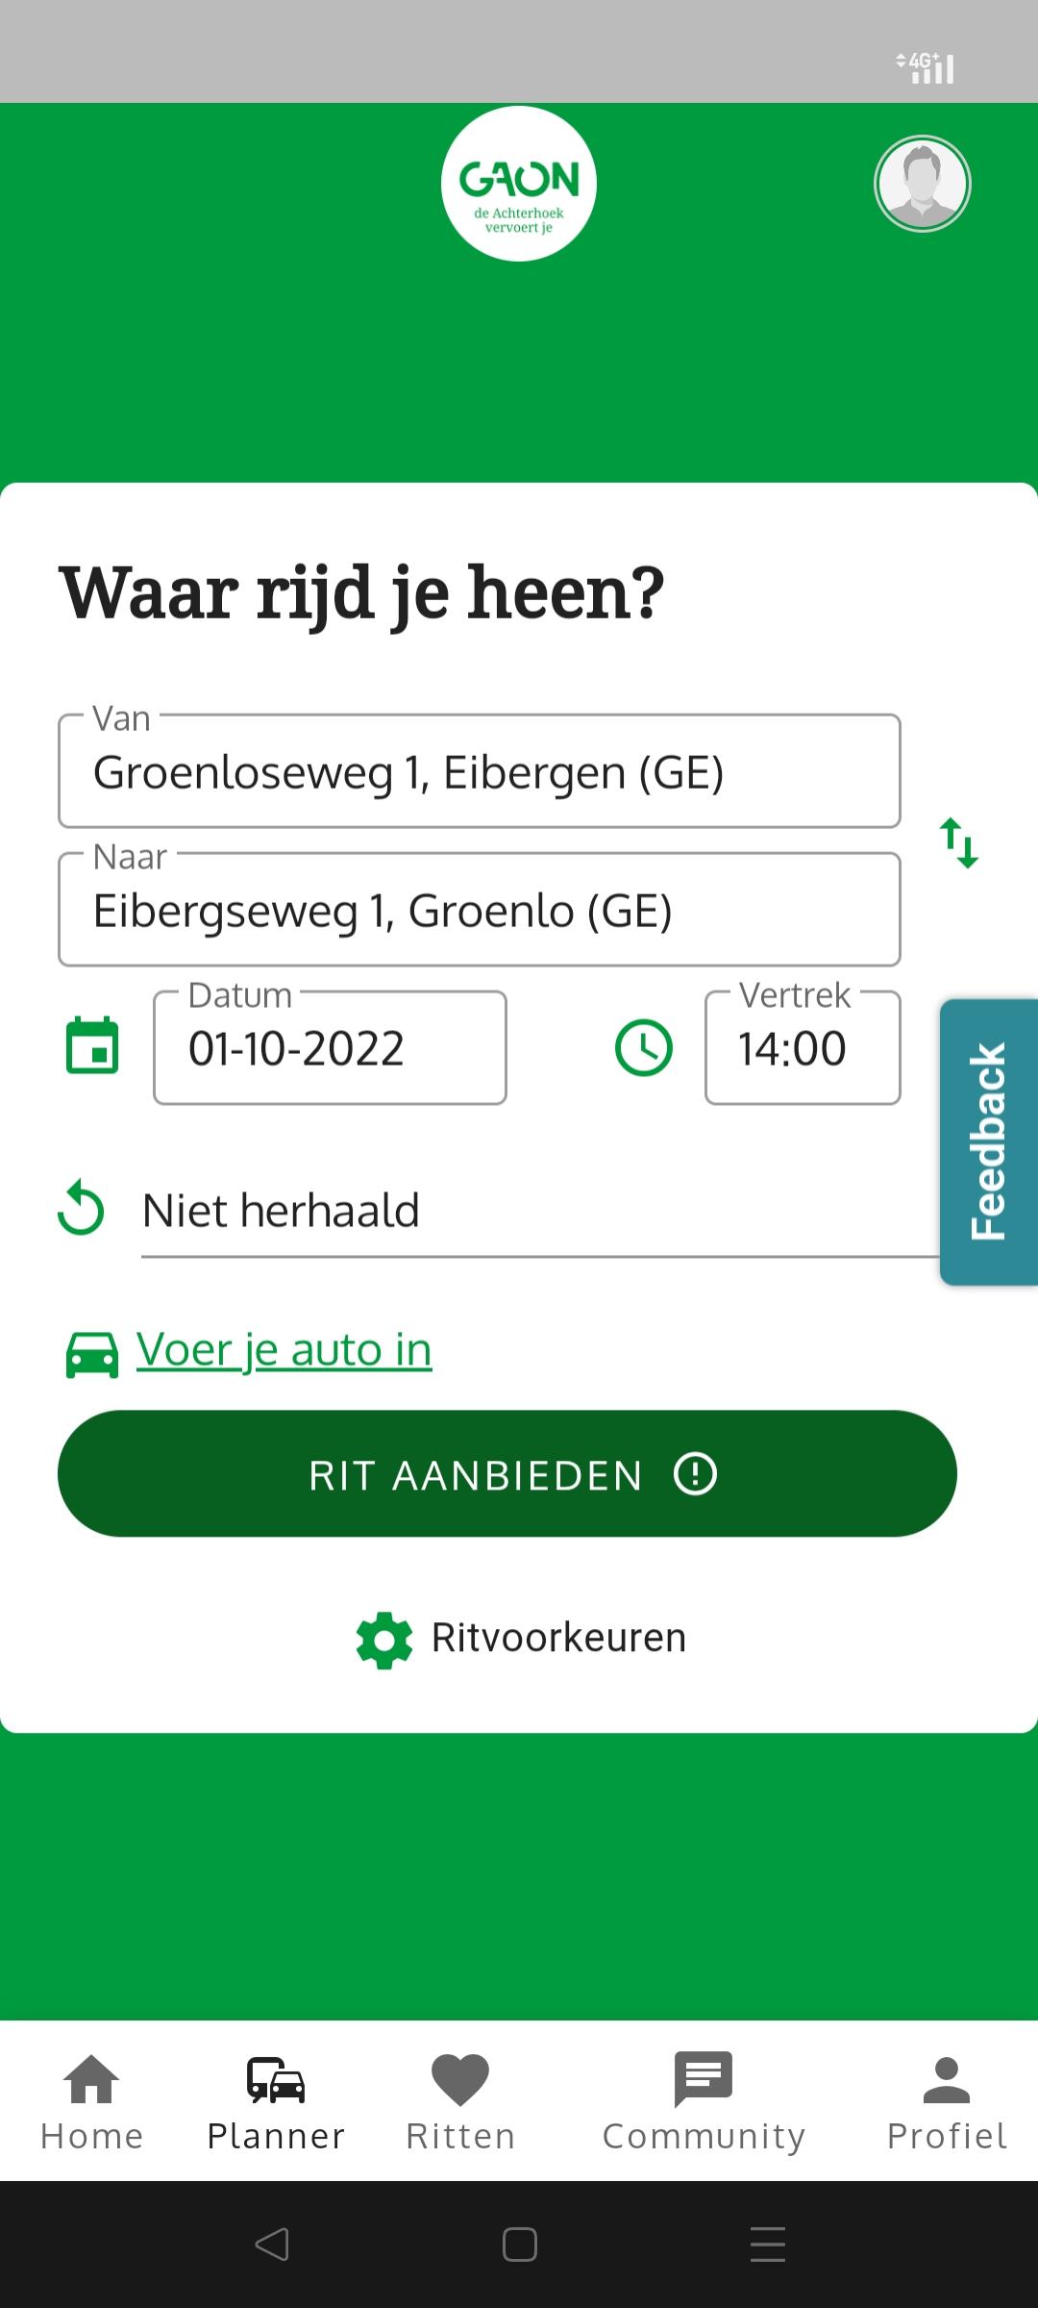Open the Vertrek time picker field
Viewport: 1038px width, 2308px height.
click(x=803, y=1048)
